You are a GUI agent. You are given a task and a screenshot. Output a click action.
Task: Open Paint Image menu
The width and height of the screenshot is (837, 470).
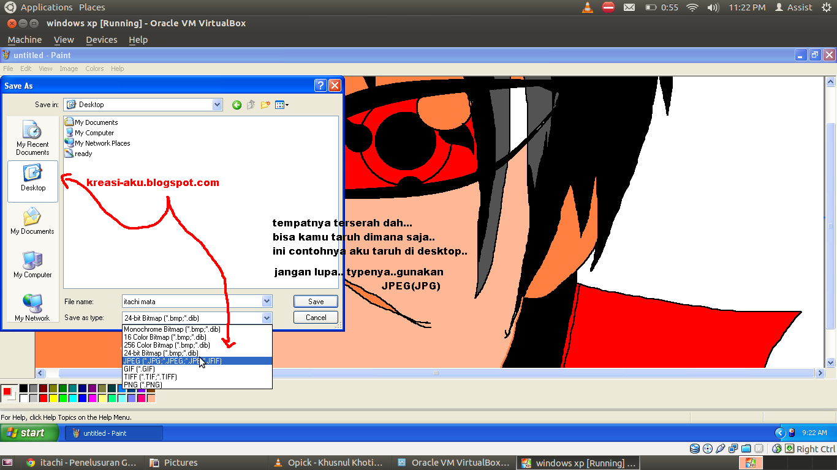tap(69, 69)
